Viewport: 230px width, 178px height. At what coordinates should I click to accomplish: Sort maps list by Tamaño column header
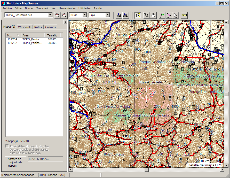(52, 35)
